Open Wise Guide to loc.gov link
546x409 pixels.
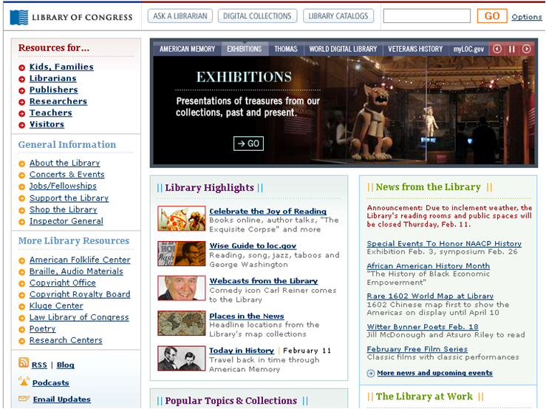tap(253, 246)
